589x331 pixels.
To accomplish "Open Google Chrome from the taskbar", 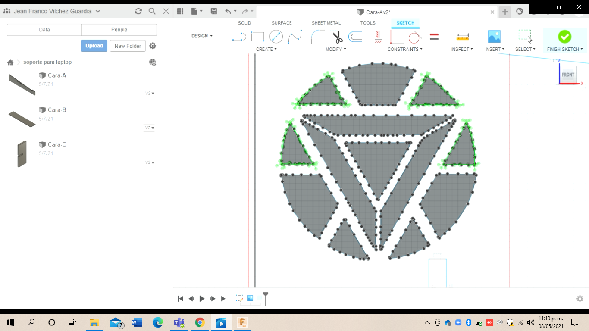I will pos(200,322).
